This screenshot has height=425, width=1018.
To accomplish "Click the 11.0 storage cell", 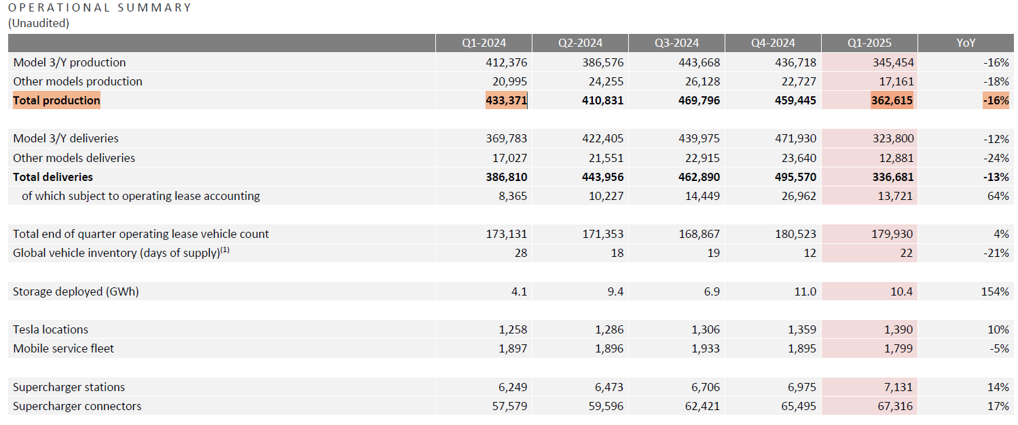I will [805, 291].
